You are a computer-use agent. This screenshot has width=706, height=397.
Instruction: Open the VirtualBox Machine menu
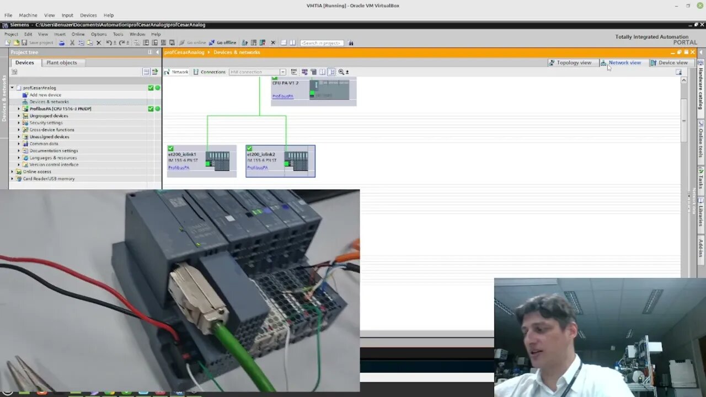(x=28, y=15)
